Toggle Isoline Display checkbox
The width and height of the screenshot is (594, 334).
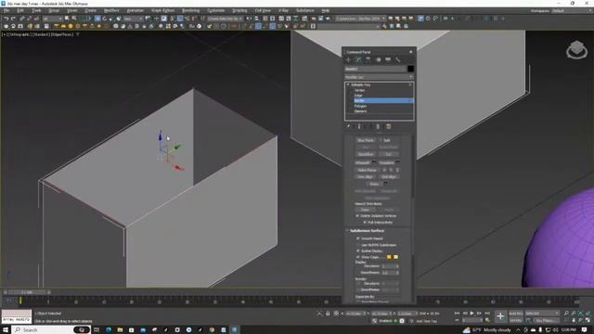pyautogui.click(x=358, y=251)
